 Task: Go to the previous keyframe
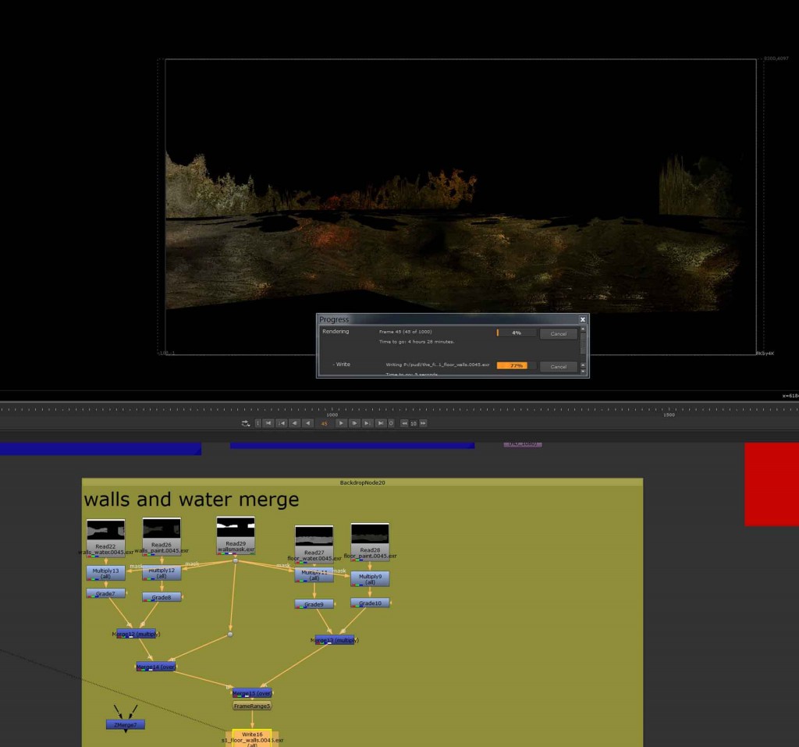tap(281, 423)
